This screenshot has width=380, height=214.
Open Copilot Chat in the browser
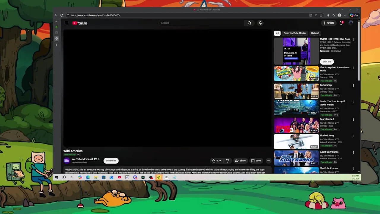tap(354, 15)
